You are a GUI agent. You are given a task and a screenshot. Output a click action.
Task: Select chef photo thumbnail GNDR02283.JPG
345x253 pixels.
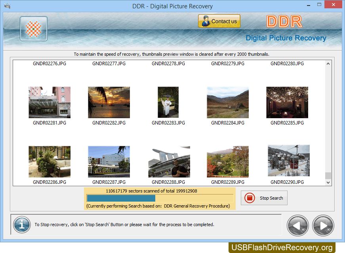click(168, 102)
